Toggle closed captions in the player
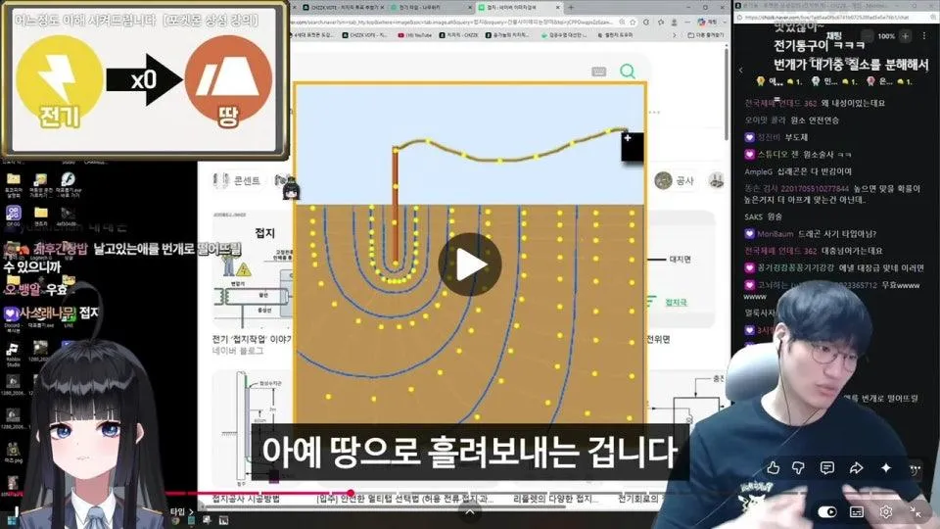Image resolution: width=940 pixels, height=529 pixels. coord(857,511)
